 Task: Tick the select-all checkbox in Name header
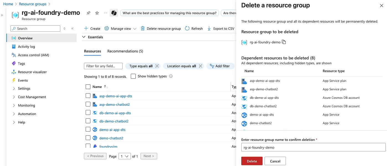[88, 87]
